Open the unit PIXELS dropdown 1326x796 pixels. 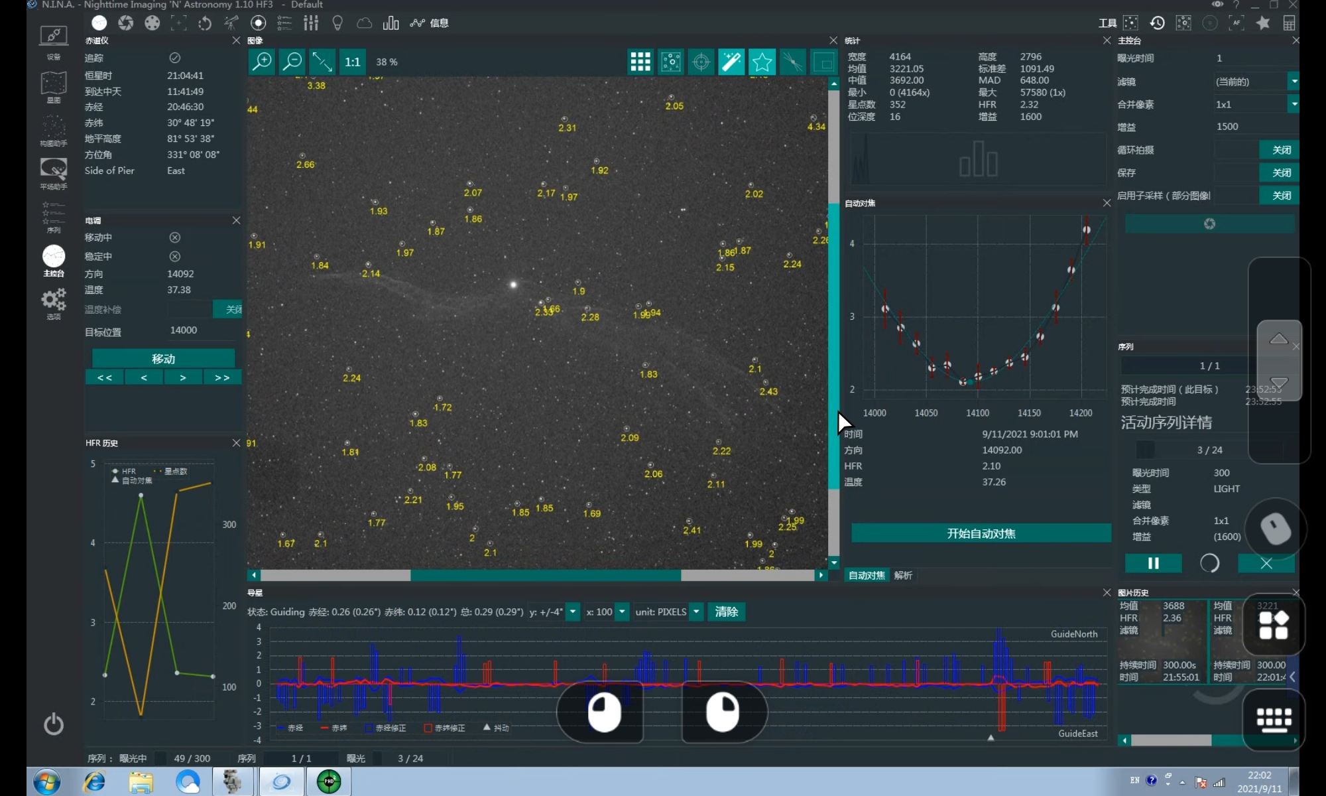(x=696, y=612)
